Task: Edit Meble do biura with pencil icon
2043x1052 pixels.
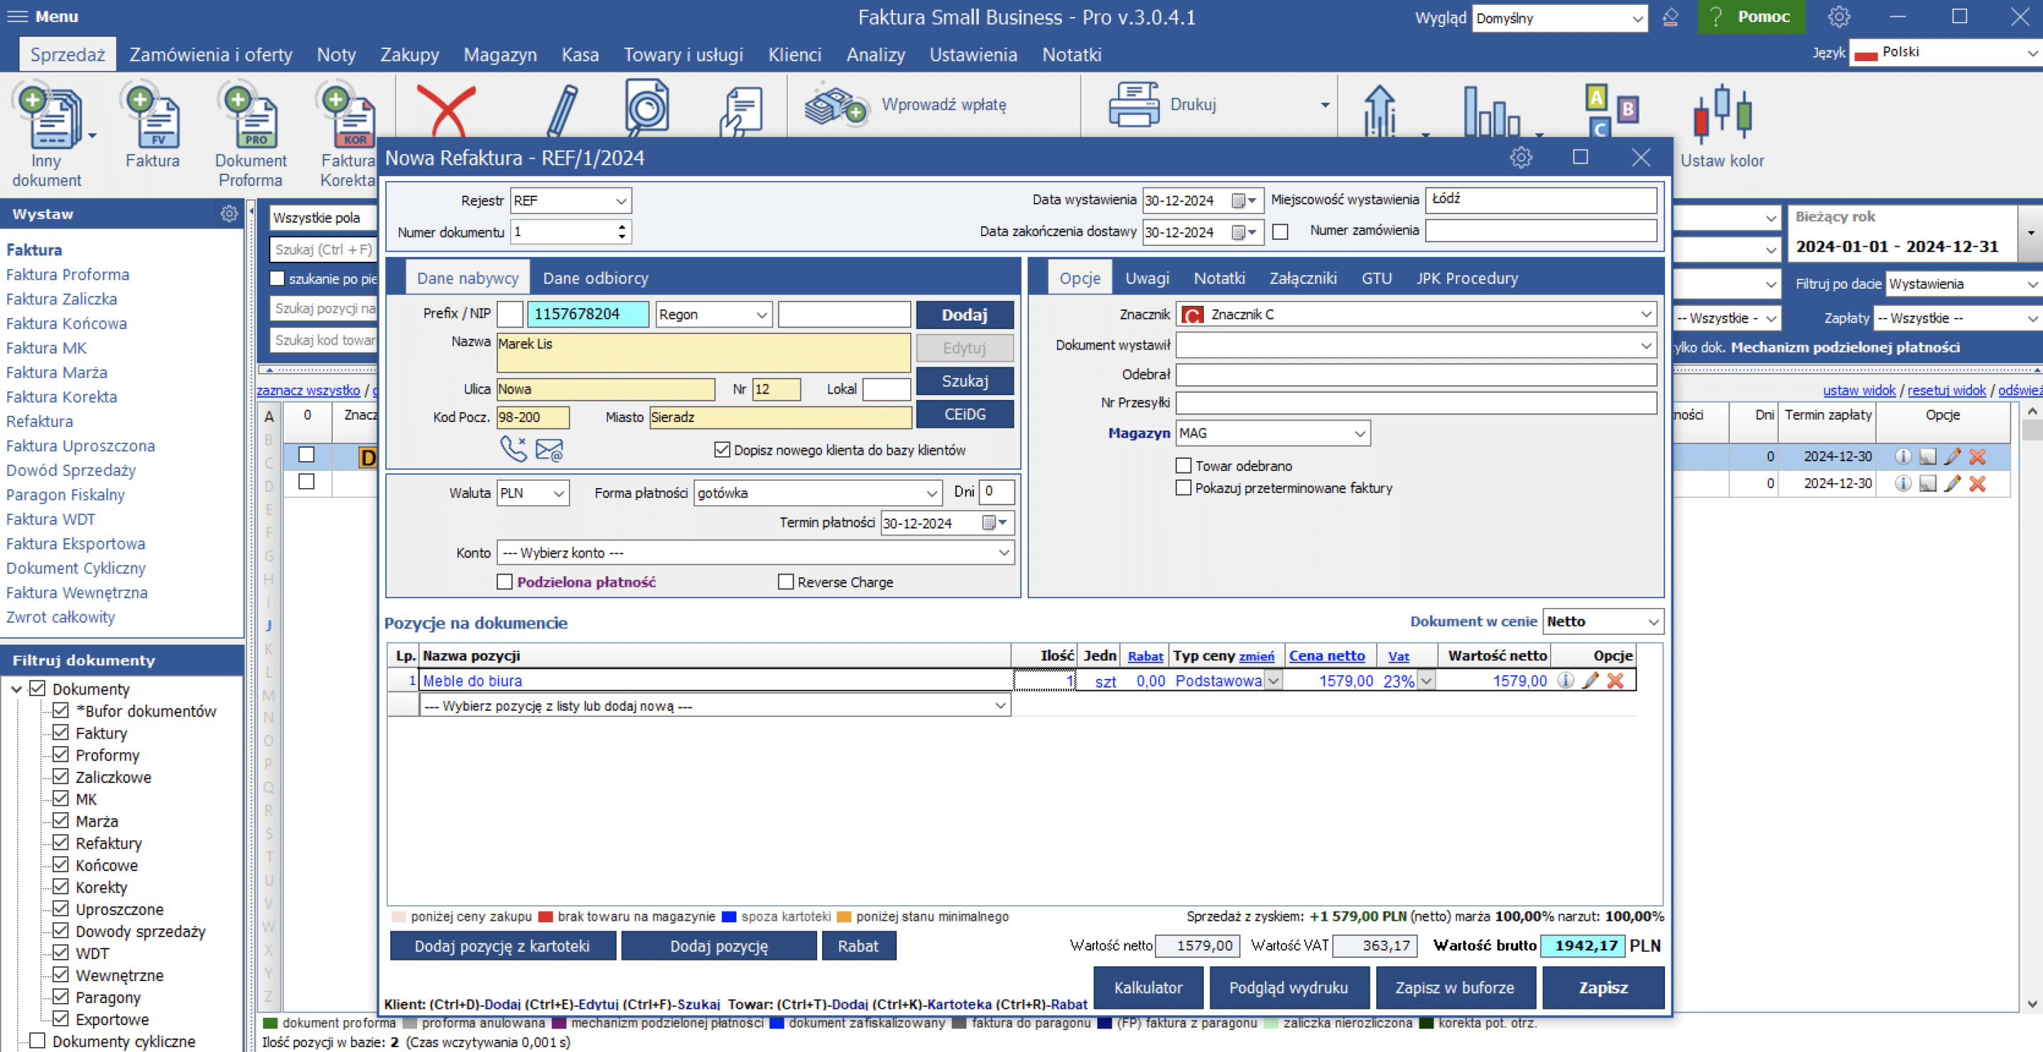Action: pos(1590,681)
